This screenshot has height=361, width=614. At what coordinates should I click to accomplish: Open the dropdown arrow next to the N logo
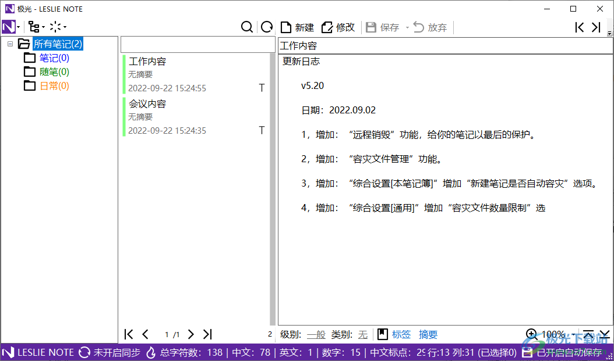coord(17,27)
